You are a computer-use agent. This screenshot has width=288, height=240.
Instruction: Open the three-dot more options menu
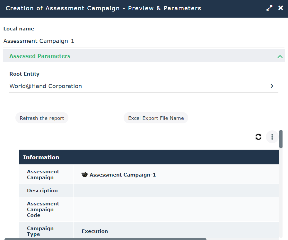(x=272, y=137)
